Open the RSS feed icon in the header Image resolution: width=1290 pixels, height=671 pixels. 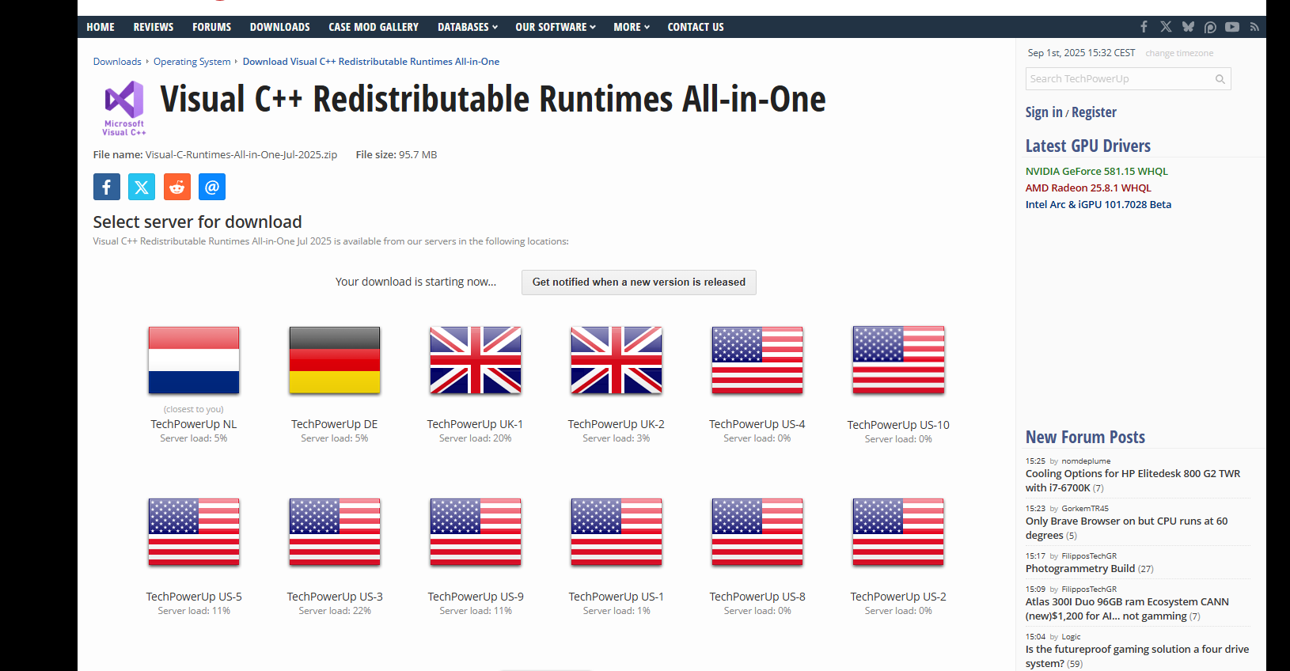(1254, 27)
